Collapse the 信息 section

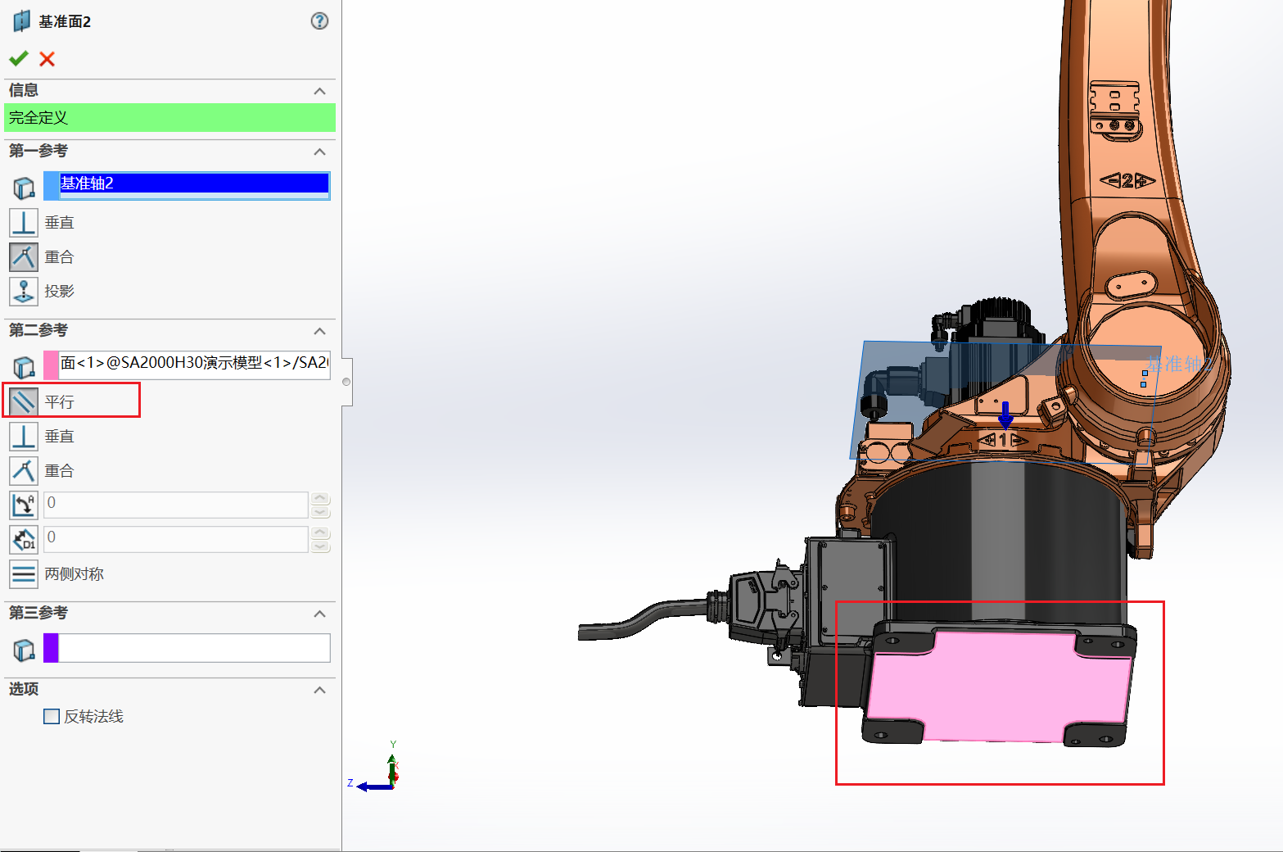point(319,91)
